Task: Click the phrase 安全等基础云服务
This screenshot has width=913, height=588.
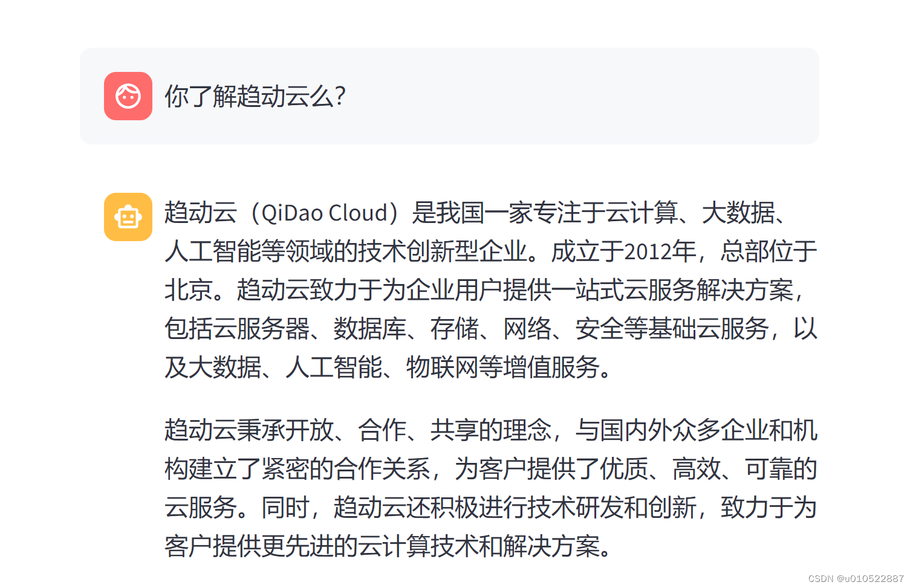Action: pyautogui.click(x=672, y=329)
